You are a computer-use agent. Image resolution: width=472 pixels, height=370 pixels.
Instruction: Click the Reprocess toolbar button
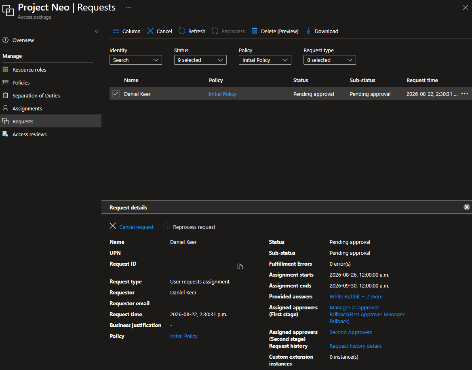[228, 31]
